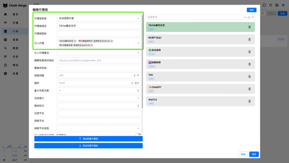
Task: Click the refresh icon in top toolbar
Action: pyautogui.click(x=271, y=5)
